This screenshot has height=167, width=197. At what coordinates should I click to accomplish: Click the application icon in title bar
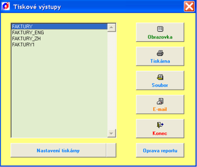[x=6, y=6]
